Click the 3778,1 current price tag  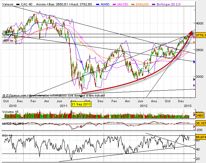[200, 36]
